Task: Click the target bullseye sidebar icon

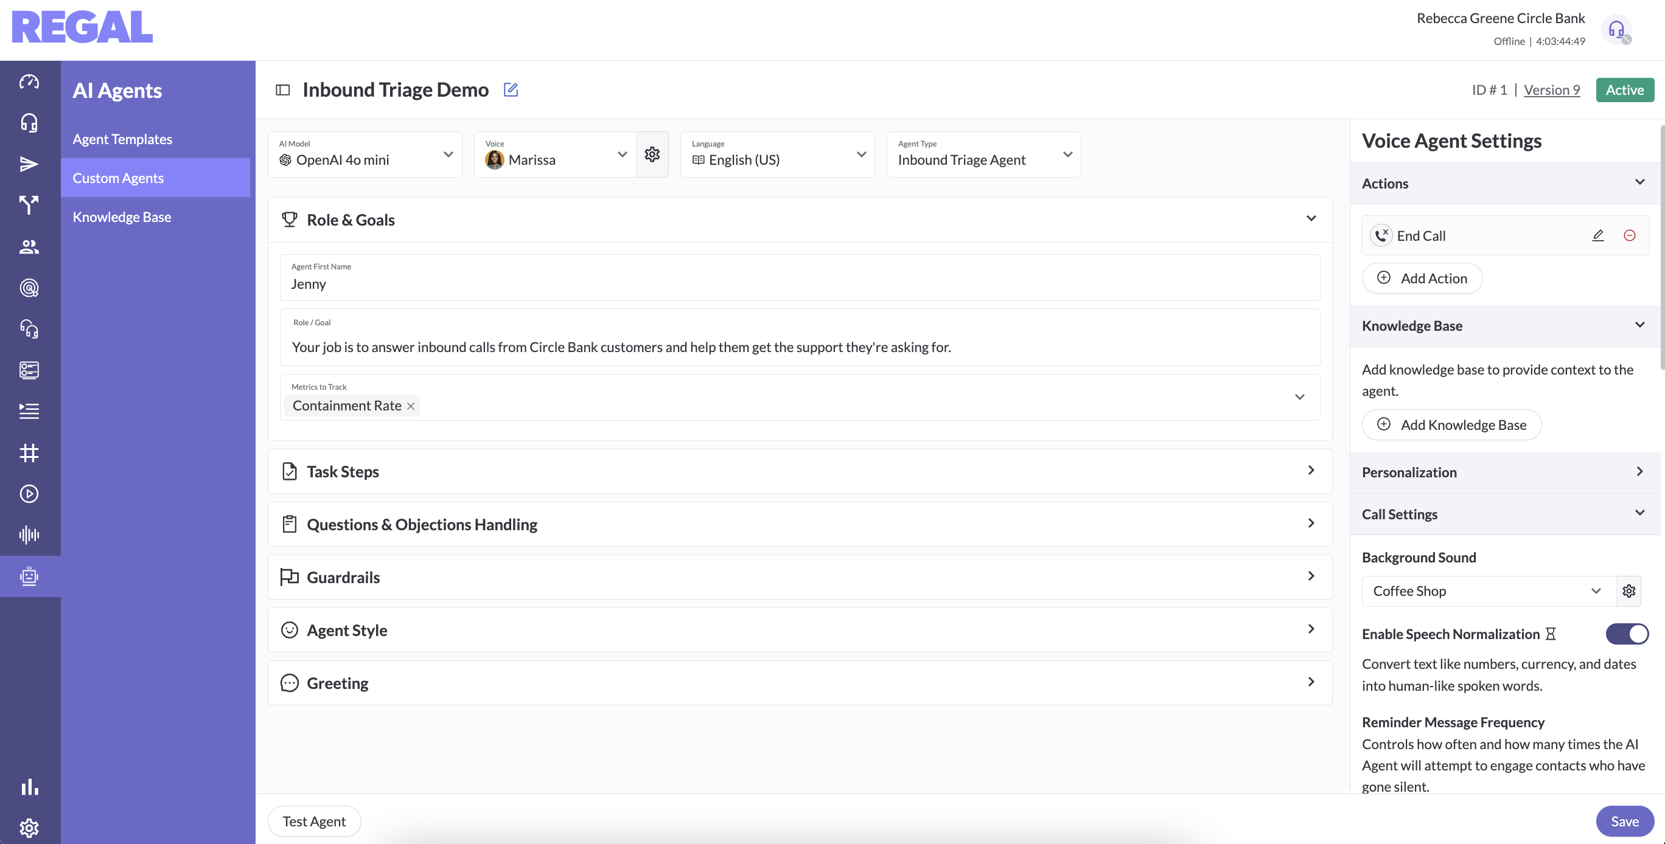Action: click(29, 288)
